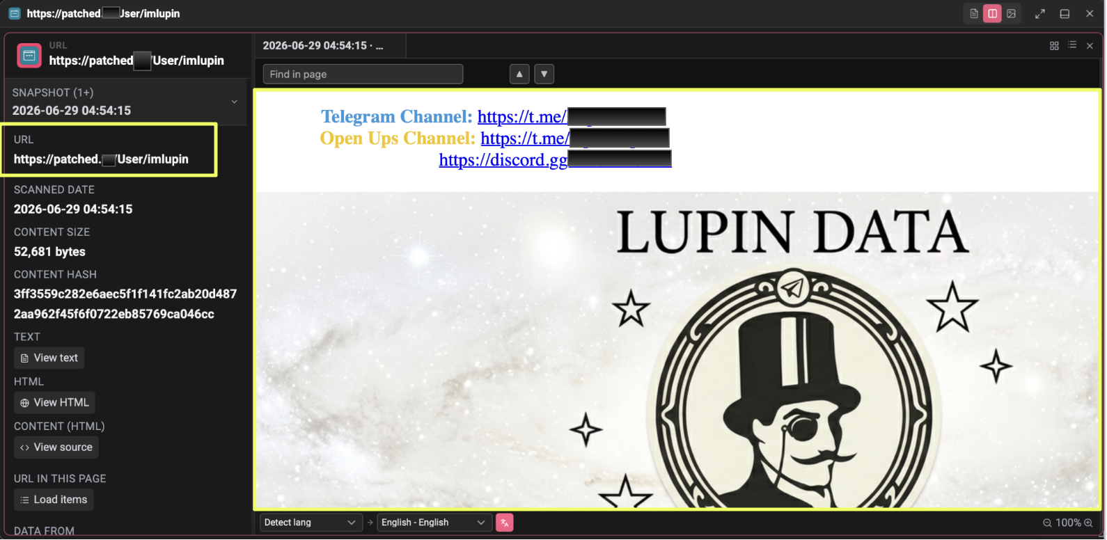Image resolution: width=1107 pixels, height=540 pixels.
Task: Jump to previous find match
Action: pos(519,74)
